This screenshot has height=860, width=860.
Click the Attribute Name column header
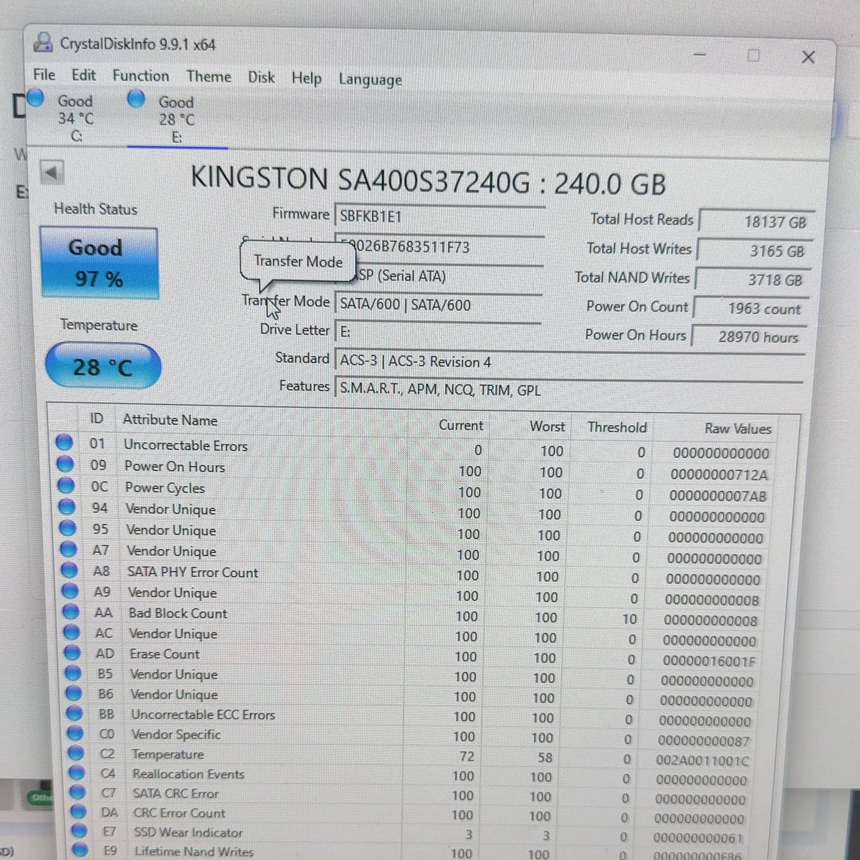tap(170, 420)
